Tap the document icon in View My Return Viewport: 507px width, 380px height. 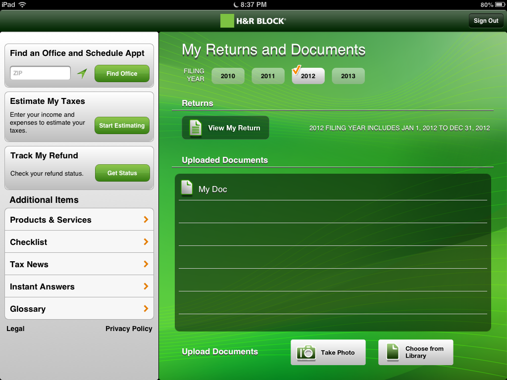click(195, 128)
